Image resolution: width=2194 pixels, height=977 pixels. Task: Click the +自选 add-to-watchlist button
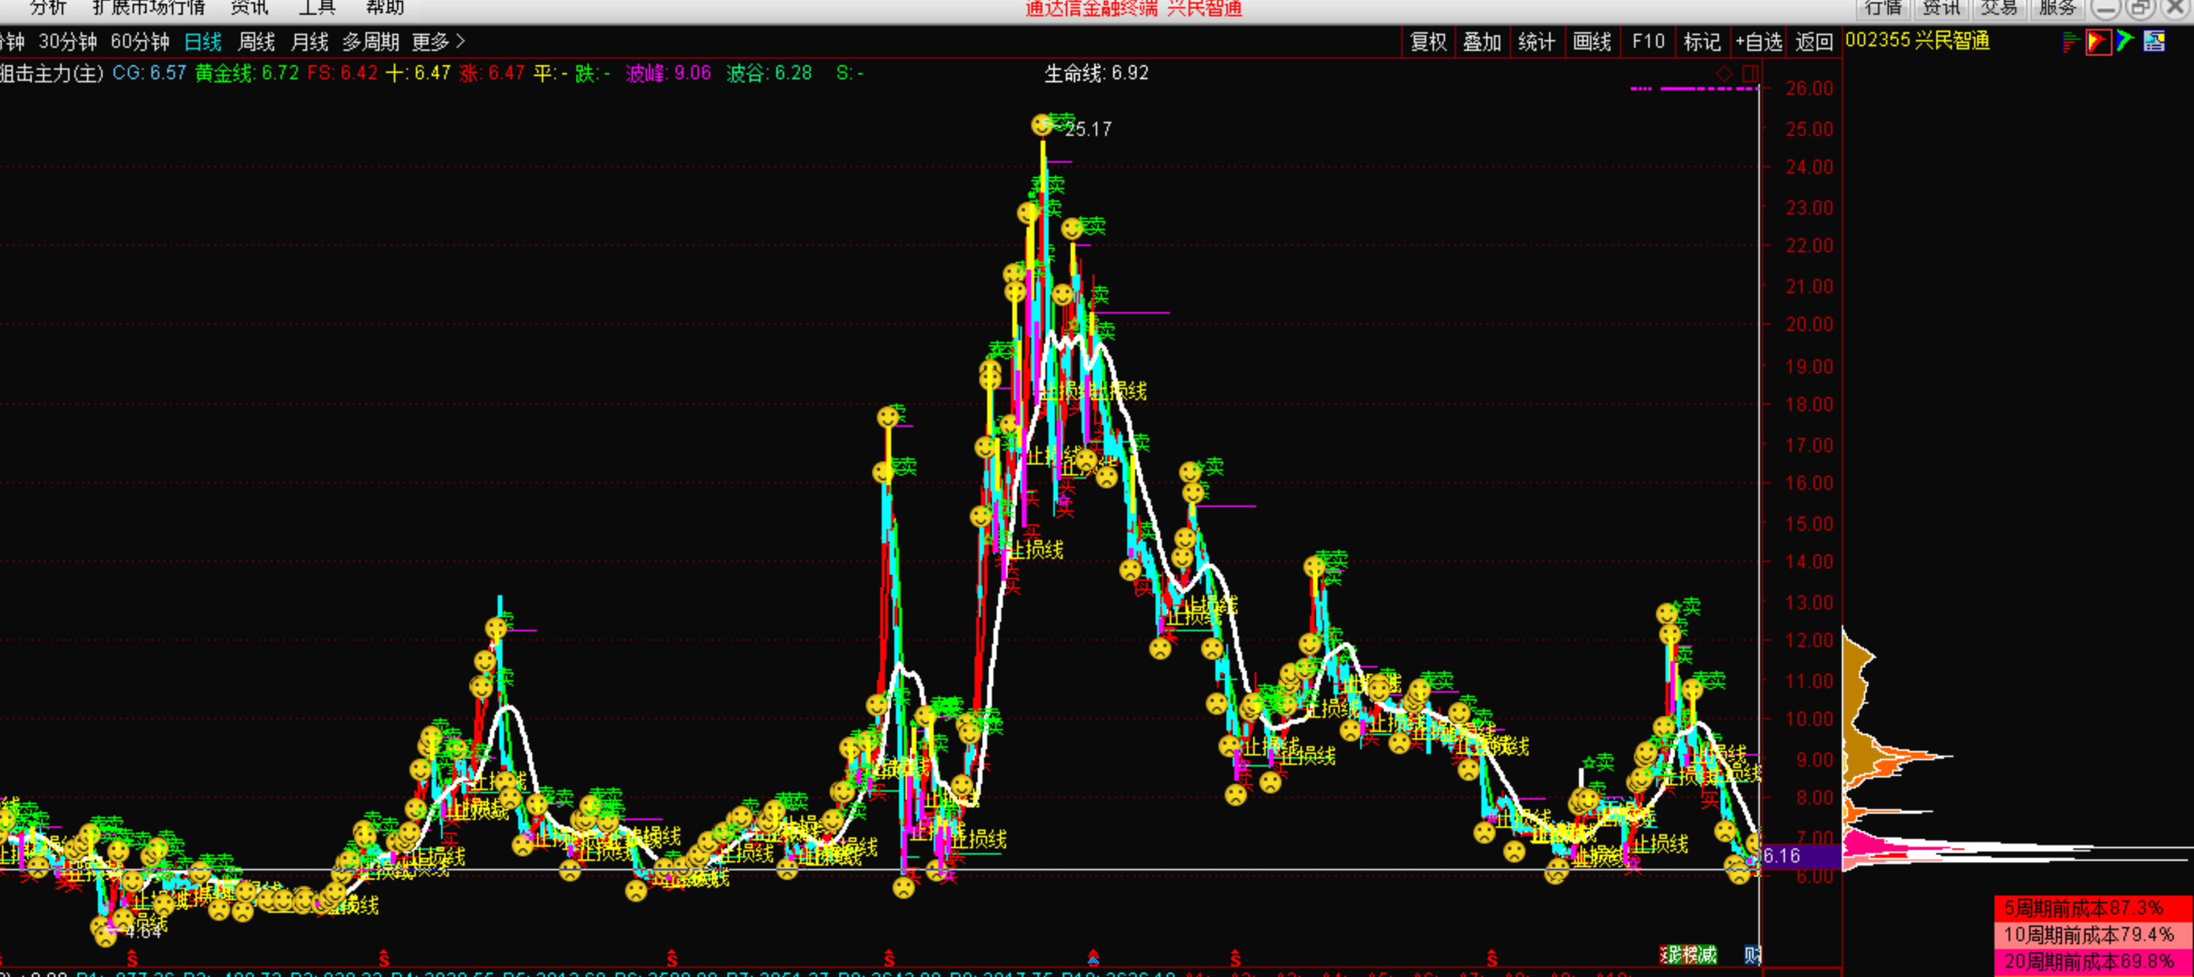pyautogui.click(x=1759, y=42)
